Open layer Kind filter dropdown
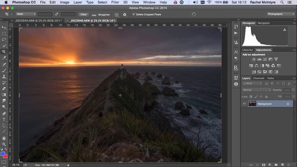This screenshot has height=167, width=297. (x=252, y=83)
